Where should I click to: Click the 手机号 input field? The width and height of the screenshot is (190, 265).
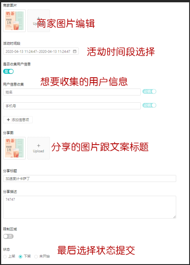click(72, 106)
